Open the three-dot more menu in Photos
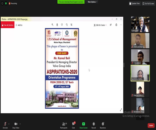 click(121, 25)
